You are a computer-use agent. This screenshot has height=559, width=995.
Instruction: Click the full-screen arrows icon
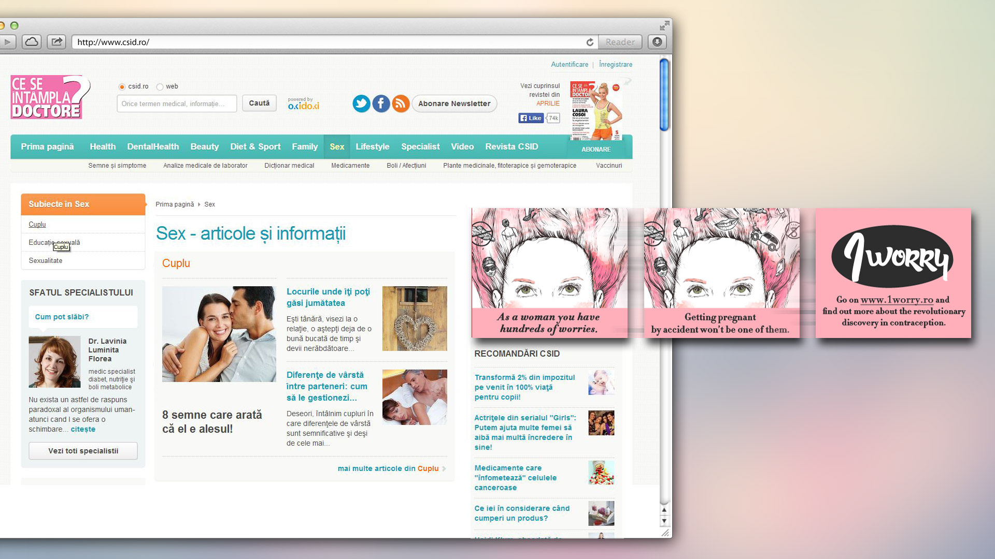(x=664, y=25)
